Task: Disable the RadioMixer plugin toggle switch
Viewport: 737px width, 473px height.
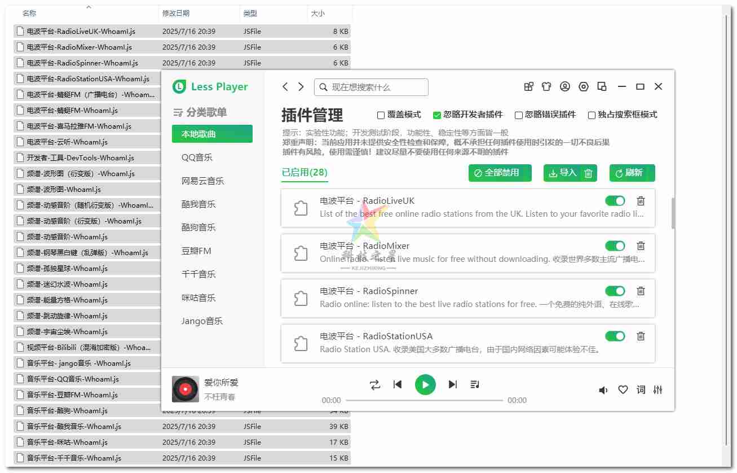Action: pyautogui.click(x=615, y=246)
